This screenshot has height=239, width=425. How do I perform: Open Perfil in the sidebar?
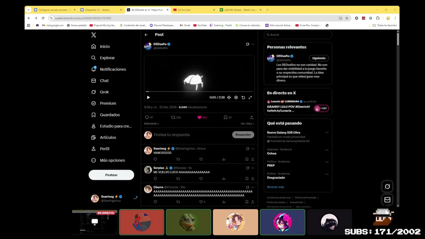click(x=100, y=149)
